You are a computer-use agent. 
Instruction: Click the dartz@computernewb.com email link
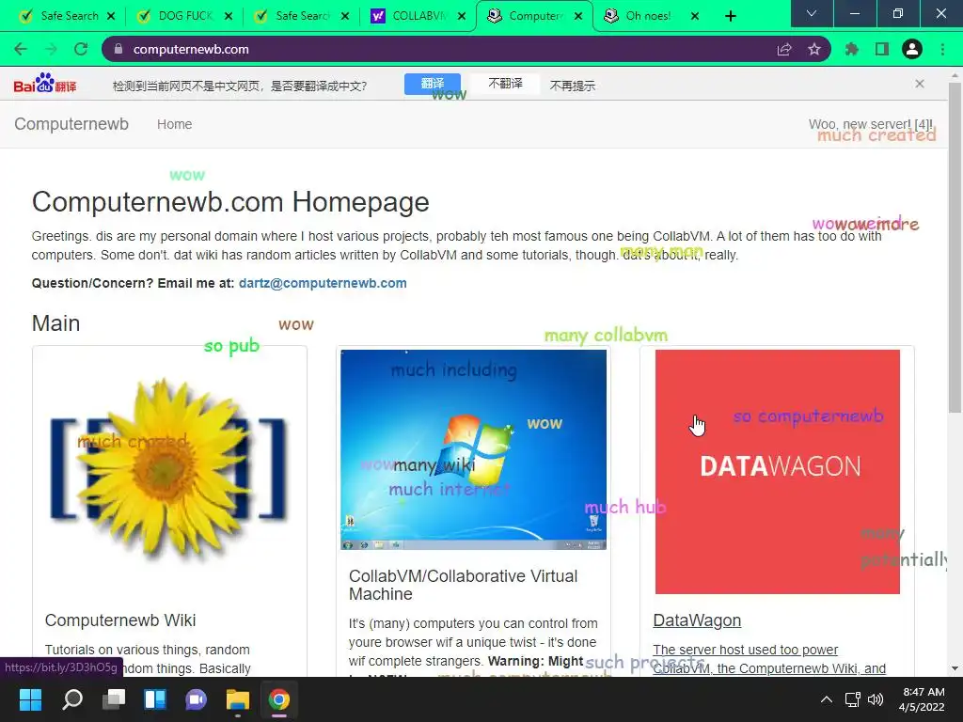coord(323,283)
